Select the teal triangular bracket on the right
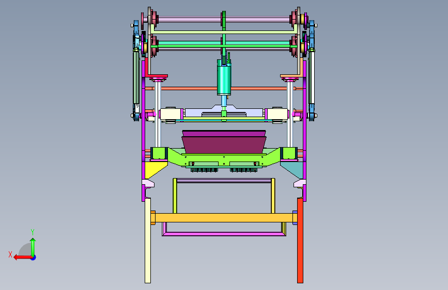 pos(293,169)
